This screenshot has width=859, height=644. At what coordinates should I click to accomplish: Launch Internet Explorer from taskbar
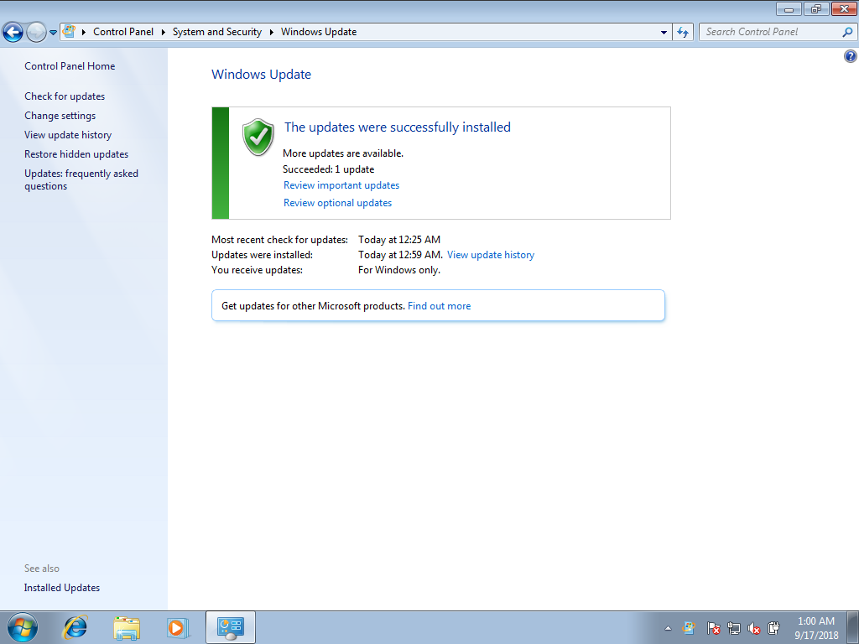(x=75, y=627)
